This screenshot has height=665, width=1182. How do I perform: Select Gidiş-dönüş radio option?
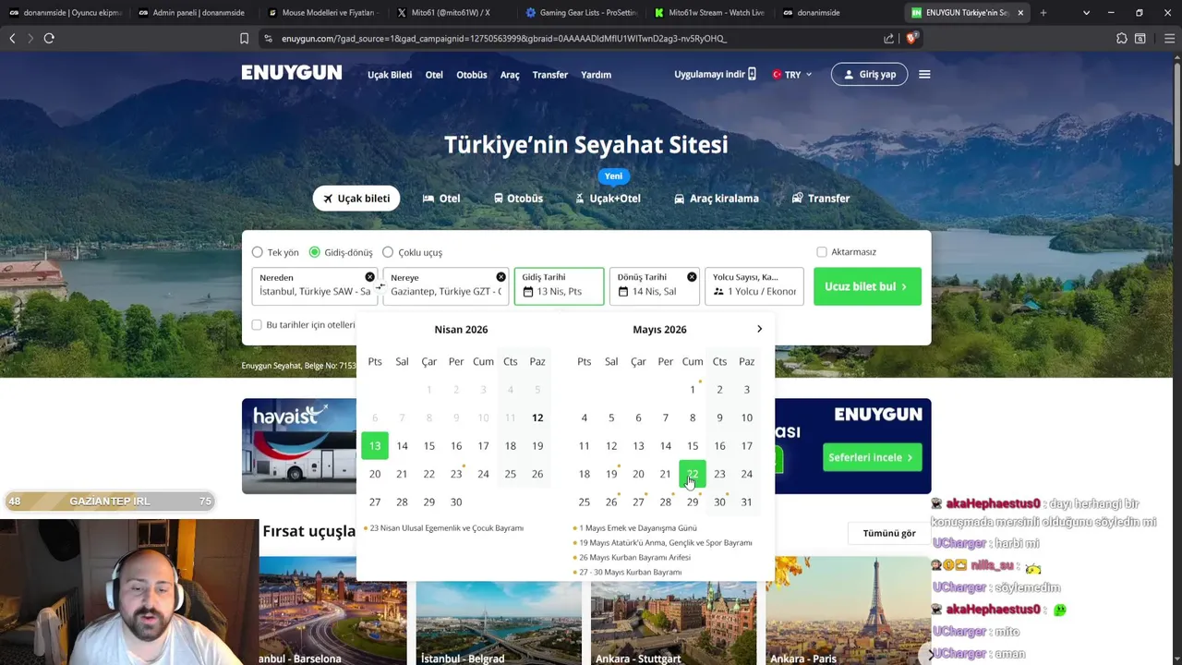[x=315, y=252]
